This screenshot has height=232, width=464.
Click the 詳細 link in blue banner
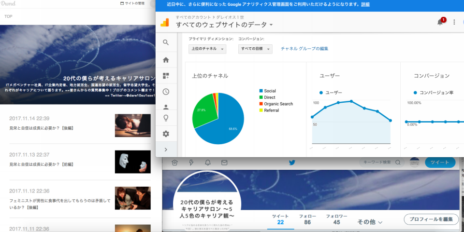click(365, 4)
